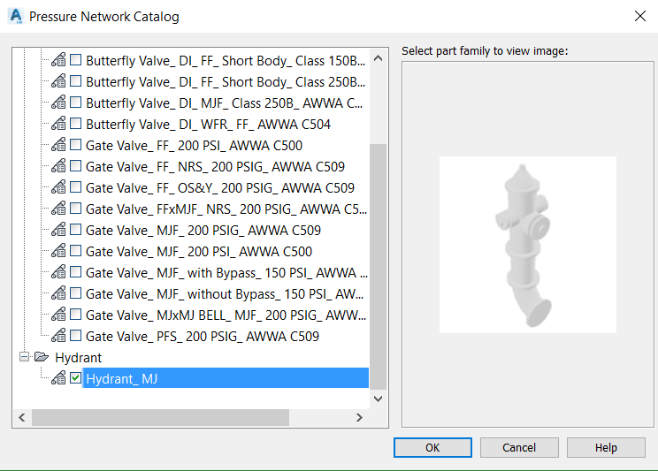Tick Gate Valve FFxMJF NRS checkbox
Screen dimensions: 658x471
coord(75,208)
